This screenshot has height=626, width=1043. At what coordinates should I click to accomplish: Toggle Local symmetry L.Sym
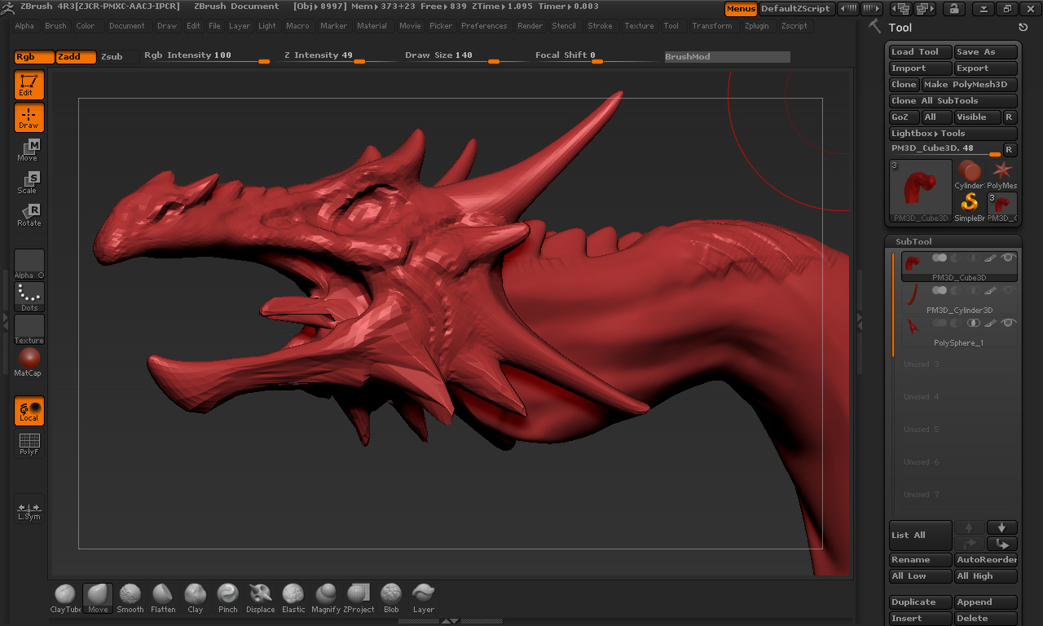(29, 509)
